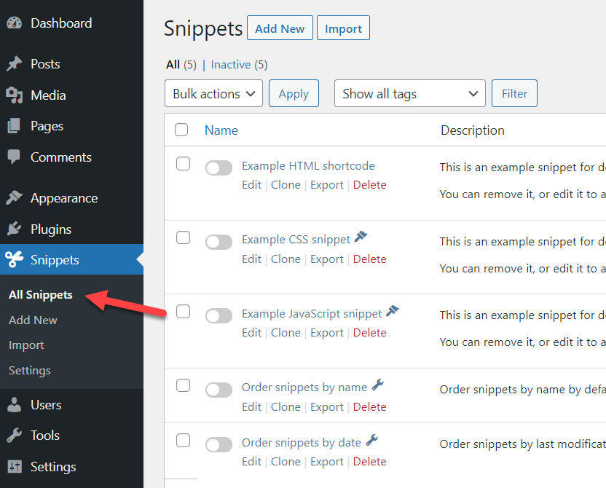Click the Plugins plug icon
This screenshot has width=606, height=488.
[15, 229]
